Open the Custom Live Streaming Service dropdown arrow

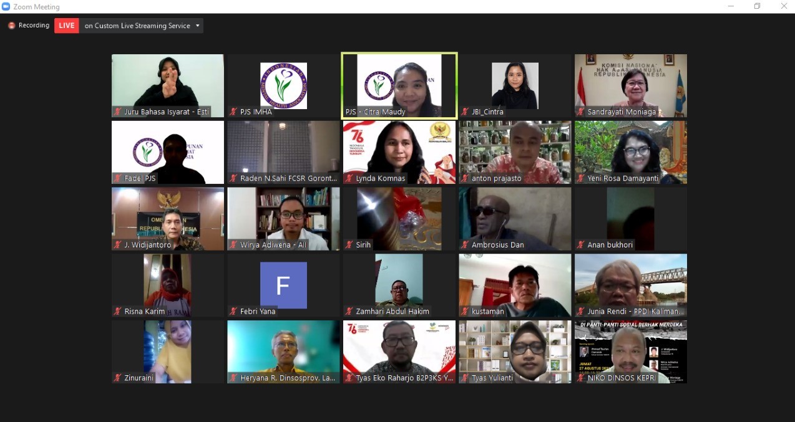click(x=198, y=26)
